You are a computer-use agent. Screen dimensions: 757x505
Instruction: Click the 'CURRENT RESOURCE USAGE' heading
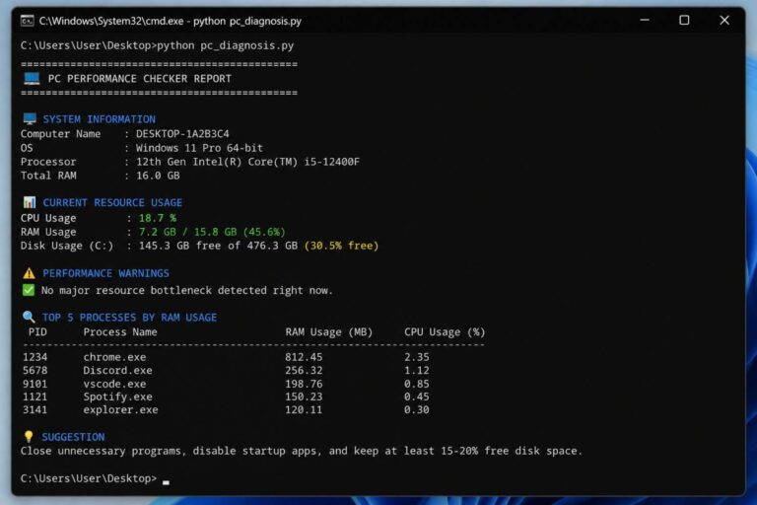point(112,202)
